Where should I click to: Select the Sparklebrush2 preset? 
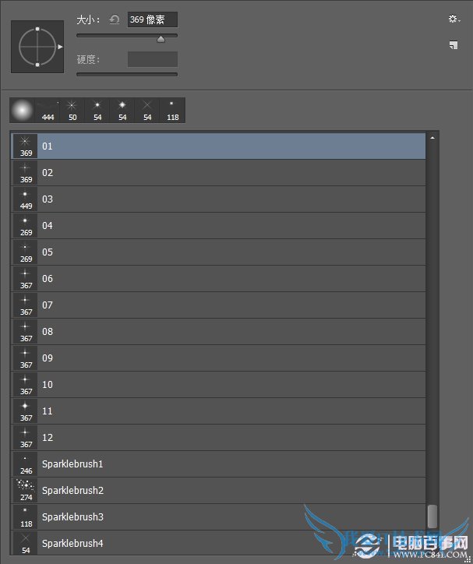(219, 491)
